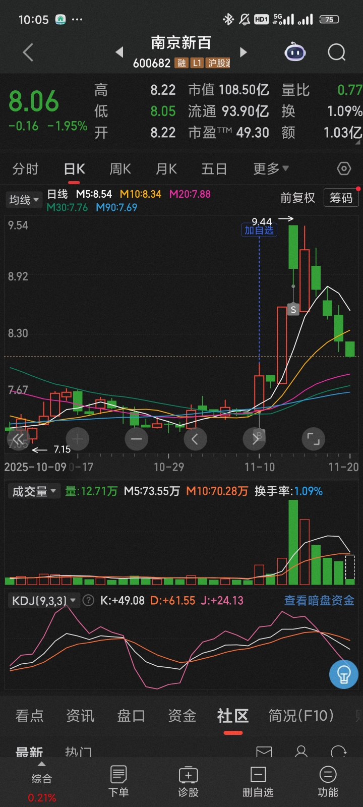
Task: Tap the 沪股通 badge
Action: pyautogui.click(x=219, y=63)
